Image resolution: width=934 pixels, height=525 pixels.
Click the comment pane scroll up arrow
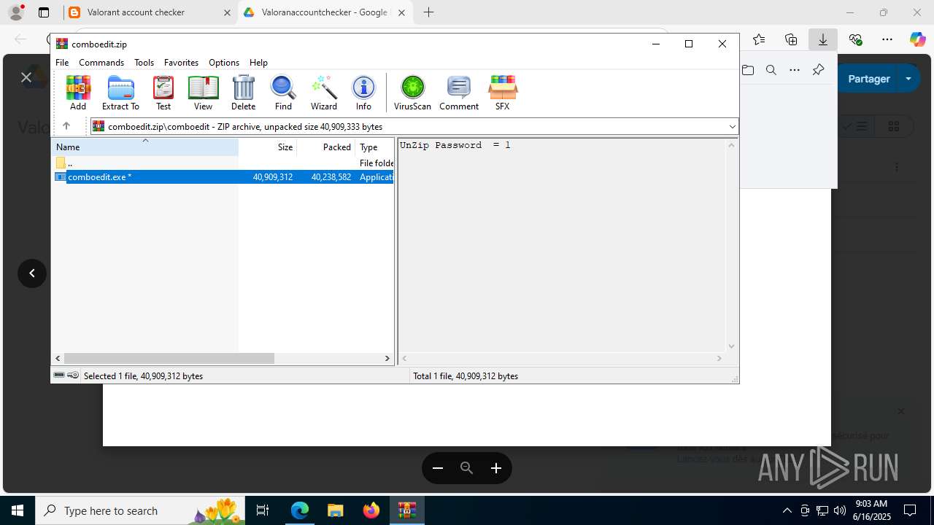[731, 144]
